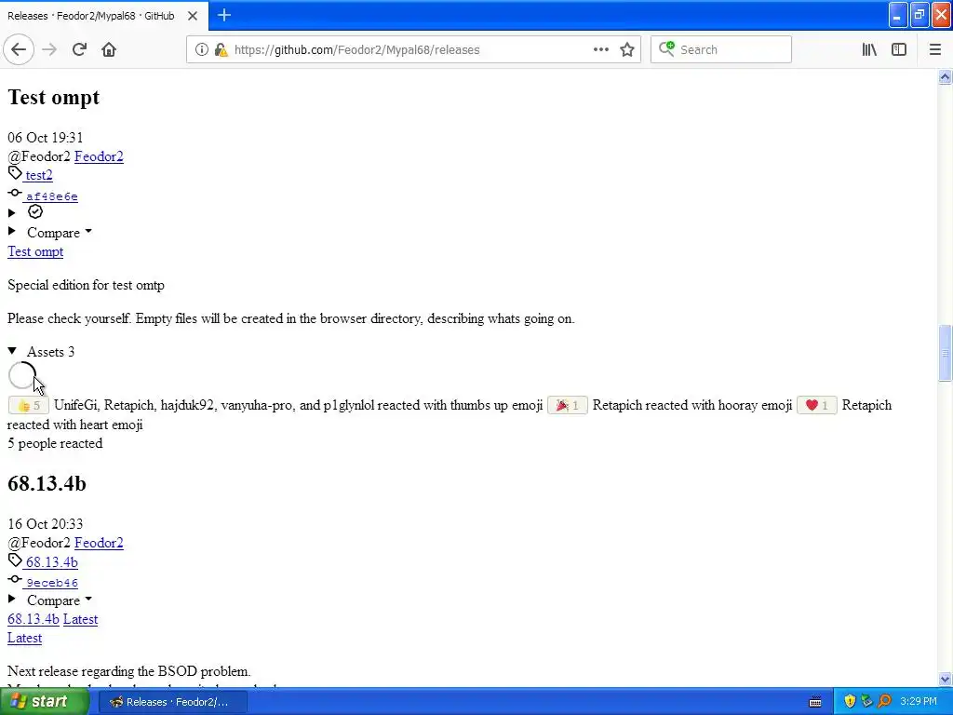Screen dimensions: 953x715
Task: Open page actions three-dot menu
Action: [600, 50]
